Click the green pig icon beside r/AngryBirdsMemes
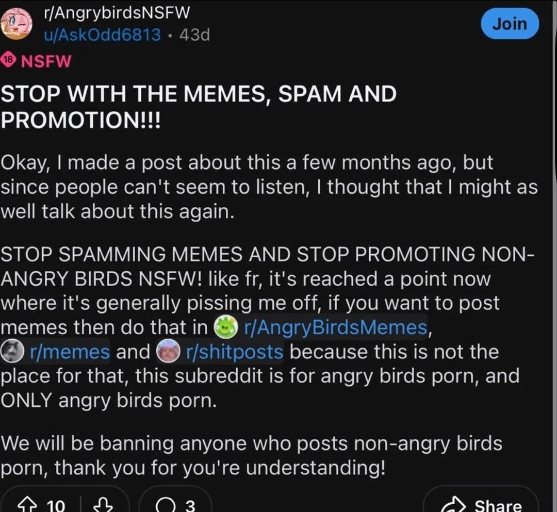 [x=225, y=327]
